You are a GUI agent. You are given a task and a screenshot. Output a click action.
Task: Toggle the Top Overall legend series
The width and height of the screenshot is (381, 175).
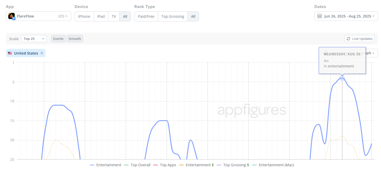click(138, 165)
